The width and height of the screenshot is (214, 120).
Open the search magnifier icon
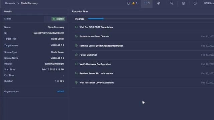(172, 3)
